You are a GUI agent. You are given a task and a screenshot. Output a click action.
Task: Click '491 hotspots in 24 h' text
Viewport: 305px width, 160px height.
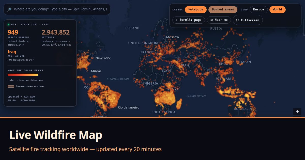pos(21,60)
